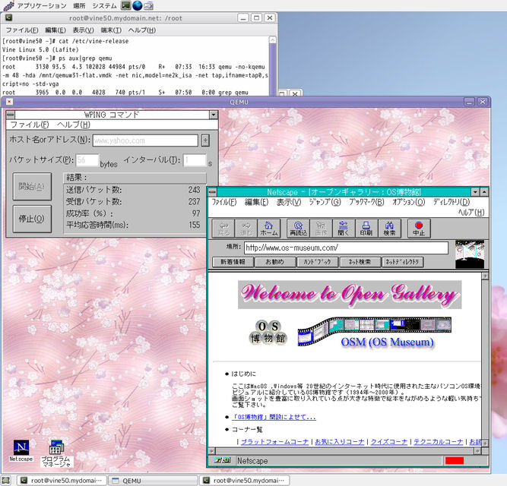
Task: Click the Netscape N logo animation
Action: 470,254
